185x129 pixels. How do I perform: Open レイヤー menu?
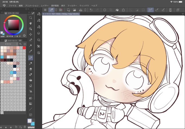click(x=45, y=5)
